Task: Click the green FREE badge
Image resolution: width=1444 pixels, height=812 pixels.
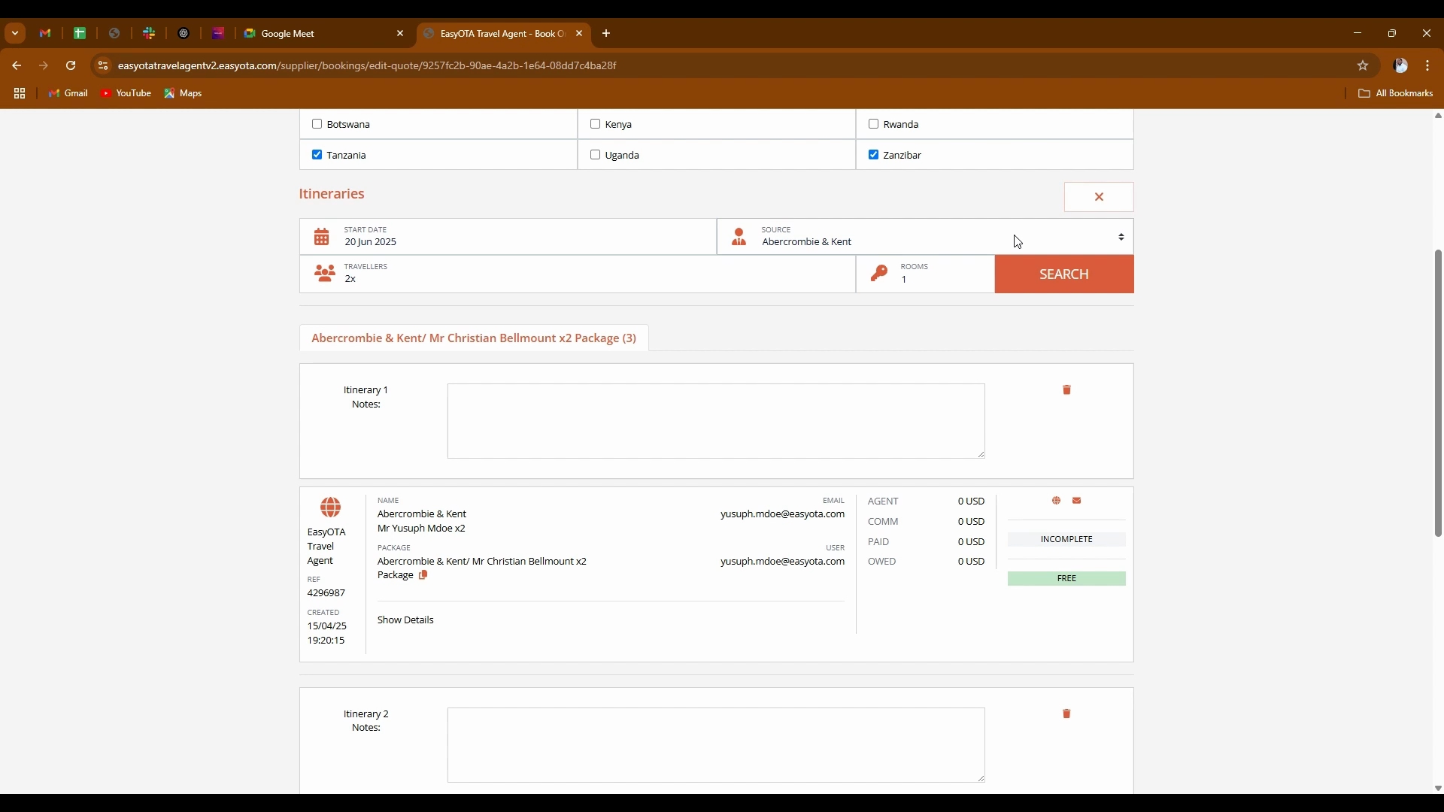Action: click(x=1066, y=579)
